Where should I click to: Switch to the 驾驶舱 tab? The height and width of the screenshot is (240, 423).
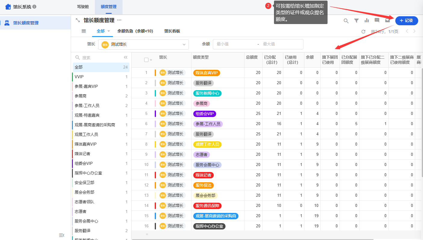(83, 7)
